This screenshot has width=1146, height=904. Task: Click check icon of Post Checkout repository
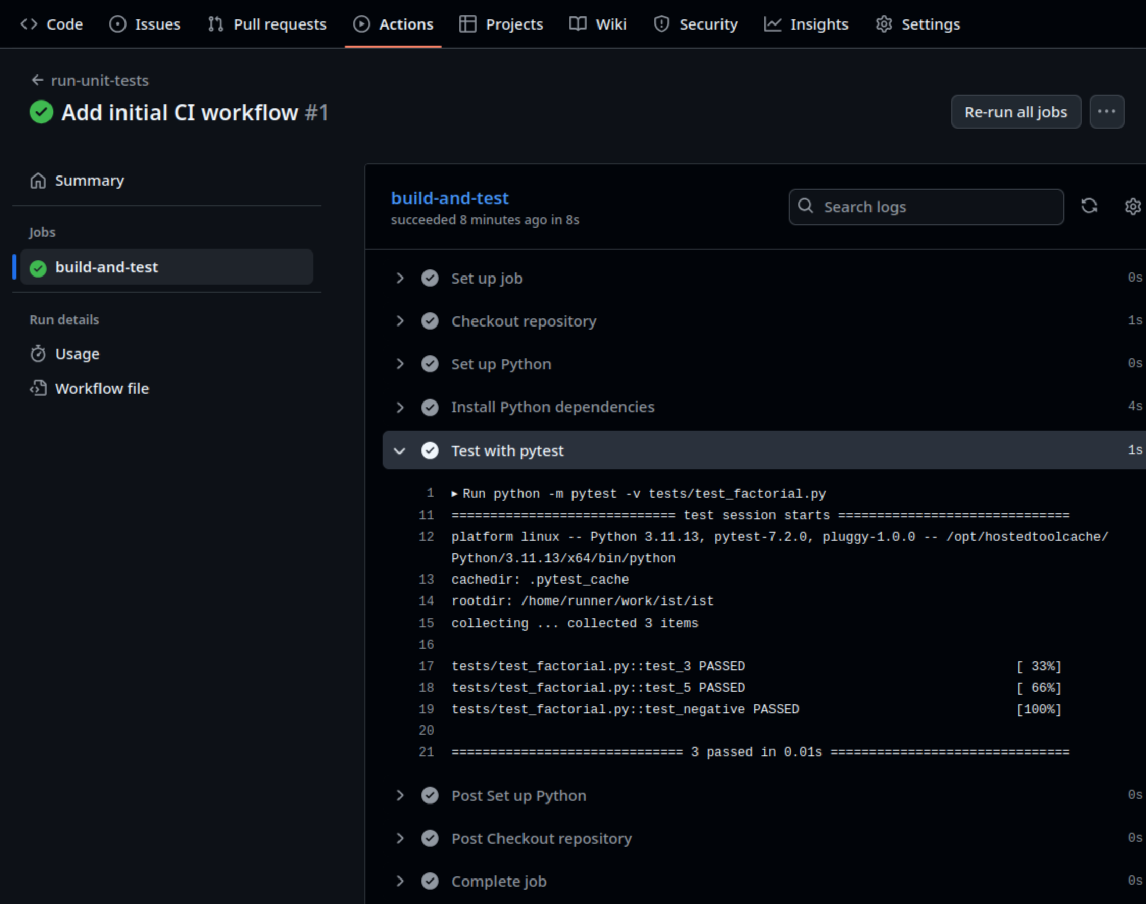point(430,838)
